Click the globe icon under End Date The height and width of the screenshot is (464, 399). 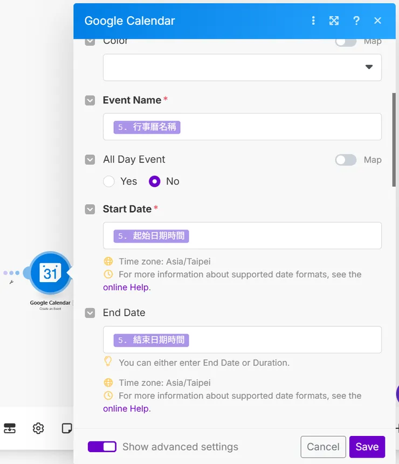108,383
